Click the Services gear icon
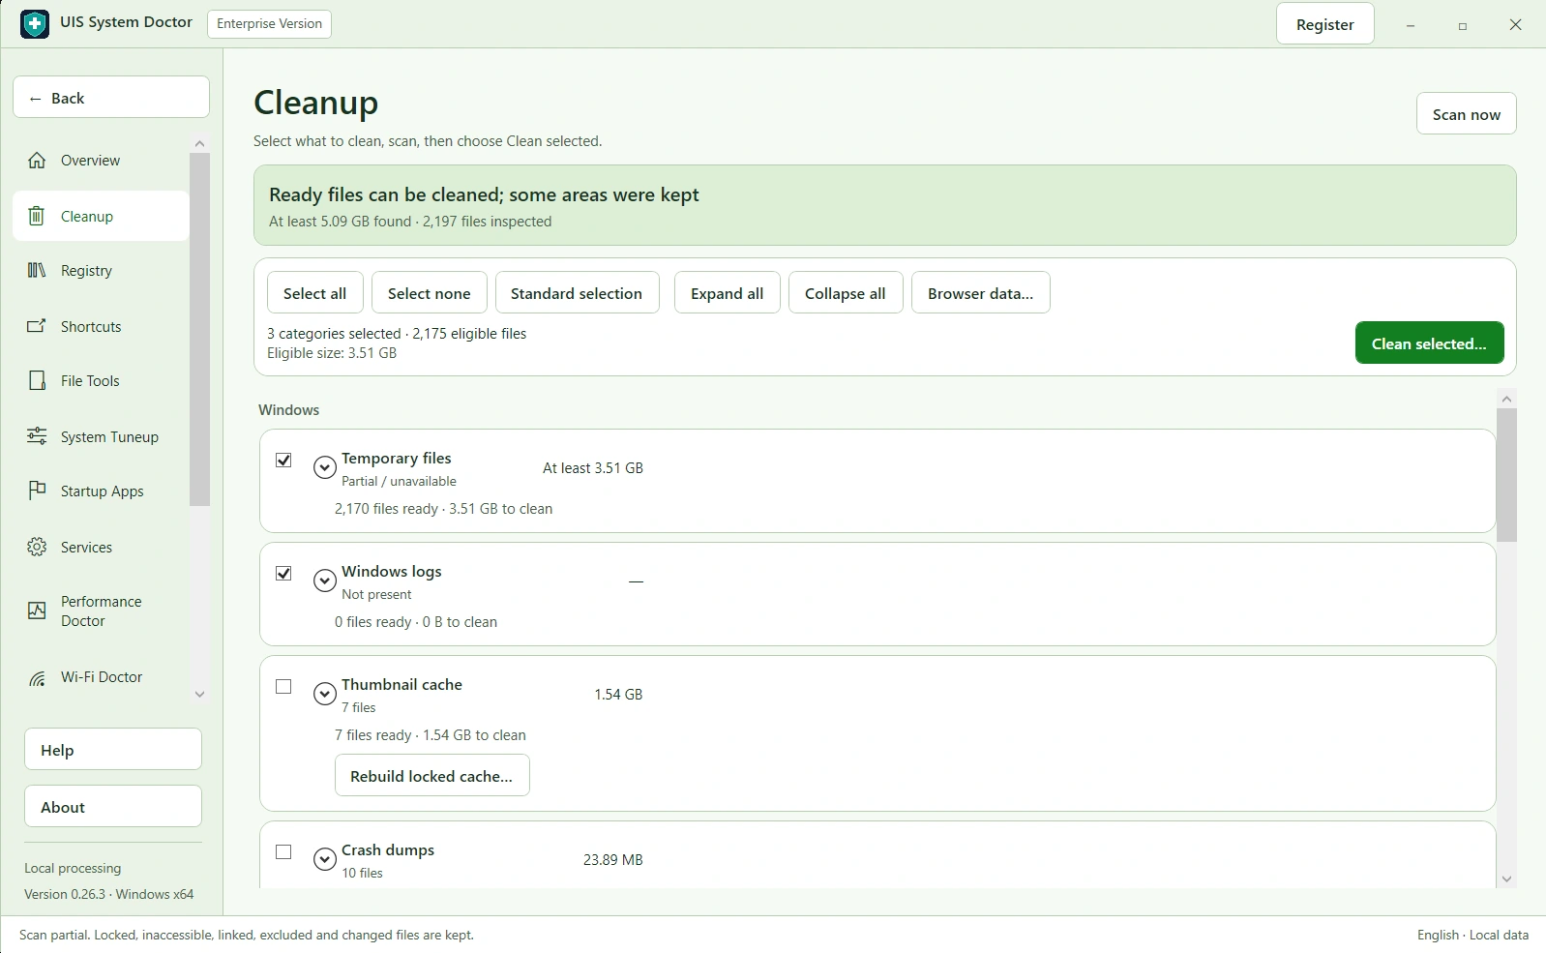Image resolution: width=1546 pixels, height=953 pixels. coord(37,547)
